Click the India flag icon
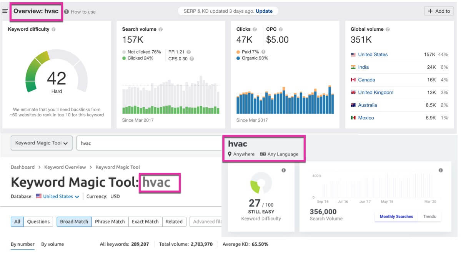461x257 pixels. coord(353,67)
